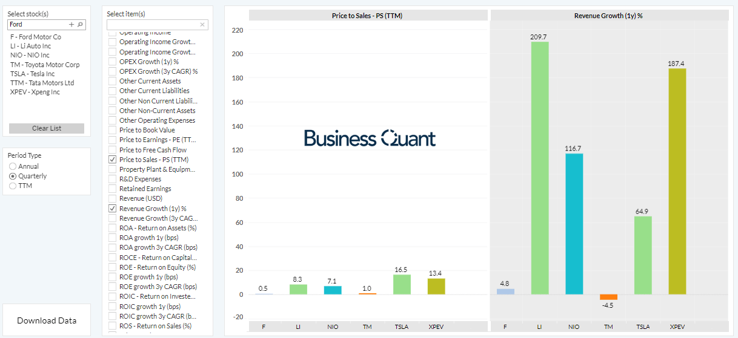Click the LI bar valued 8.3 in Price to Sales
738x338 pixels.
point(298,290)
